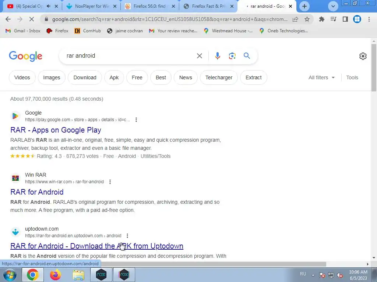377x282 pixels.
Task: Apply the Telecharger search chip
Action: point(219,77)
